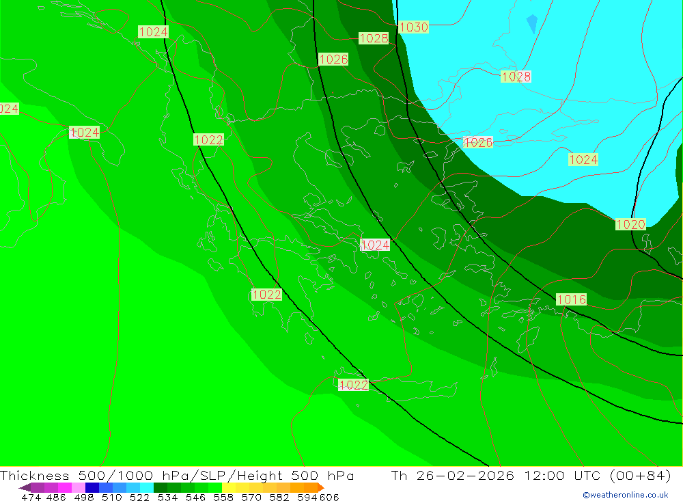Image resolution: width=683 pixels, height=501 pixels.
Task: Pick the pink swatch in the thickness legend
Action: click(x=79, y=487)
